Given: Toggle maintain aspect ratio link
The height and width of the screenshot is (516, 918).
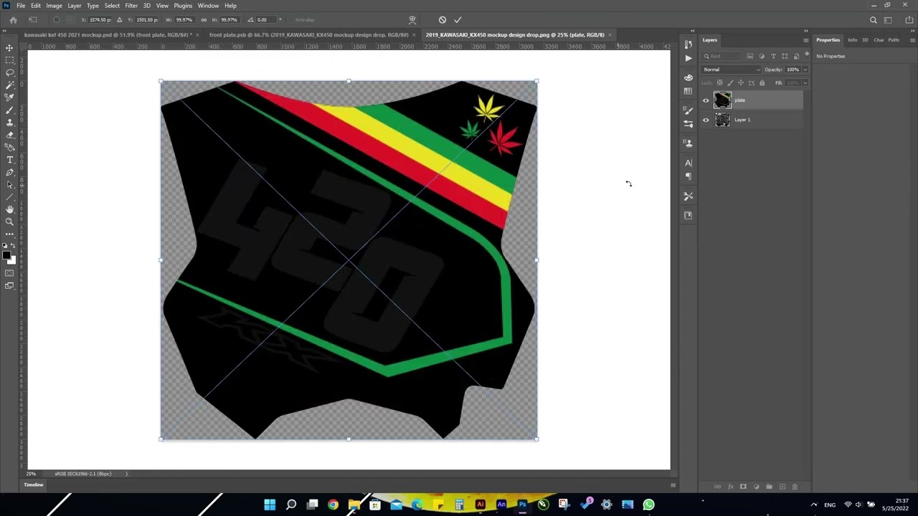Looking at the screenshot, I should (204, 19).
